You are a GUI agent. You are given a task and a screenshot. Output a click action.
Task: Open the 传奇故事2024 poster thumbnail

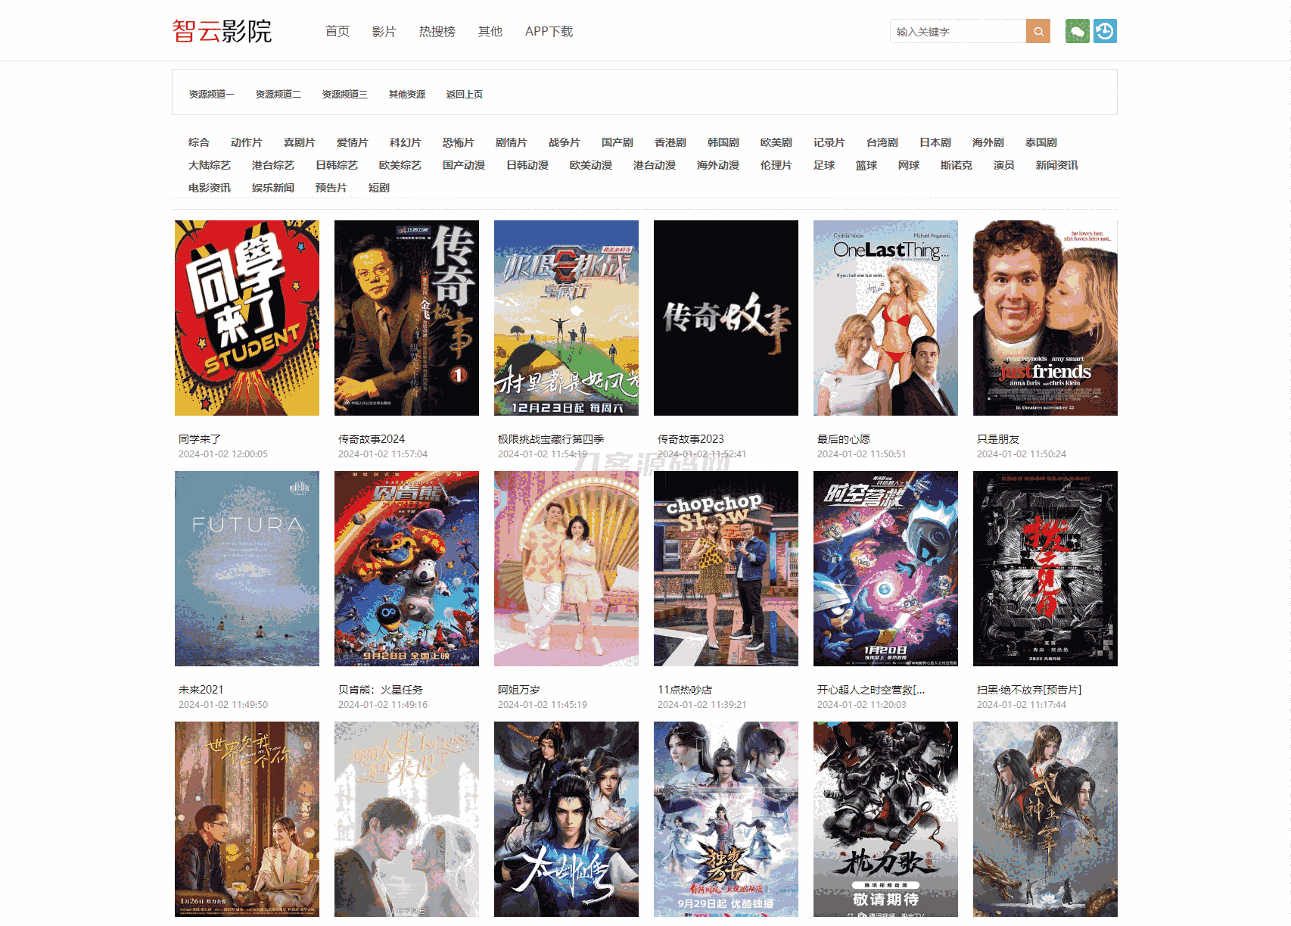[406, 318]
